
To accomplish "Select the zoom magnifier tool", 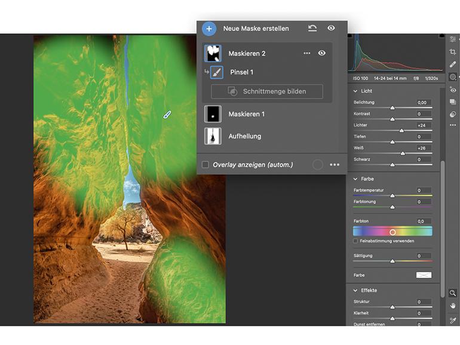I will point(453,293).
